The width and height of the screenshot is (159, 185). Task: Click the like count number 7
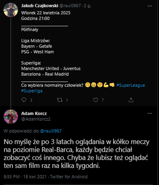click(x=103, y=100)
